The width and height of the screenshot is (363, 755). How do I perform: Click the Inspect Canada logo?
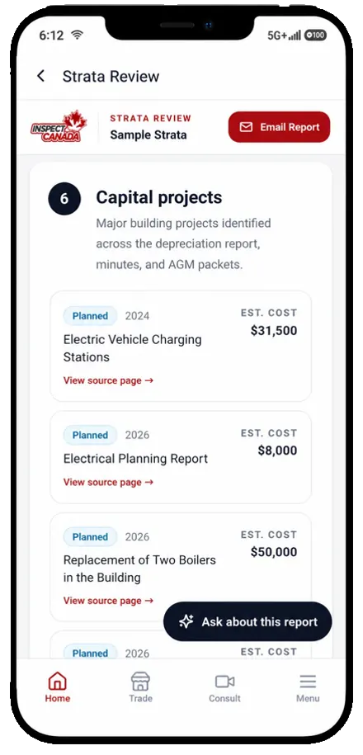(x=59, y=126)
